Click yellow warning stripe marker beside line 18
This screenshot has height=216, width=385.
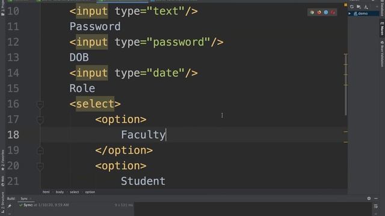click(346, 132)
